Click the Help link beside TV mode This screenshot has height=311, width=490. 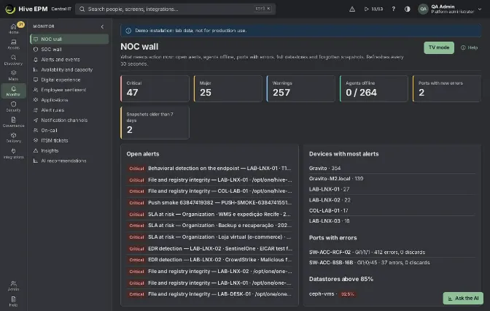[469, 47]
